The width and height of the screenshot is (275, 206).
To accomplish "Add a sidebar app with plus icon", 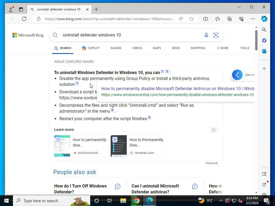I will [264, 68].
